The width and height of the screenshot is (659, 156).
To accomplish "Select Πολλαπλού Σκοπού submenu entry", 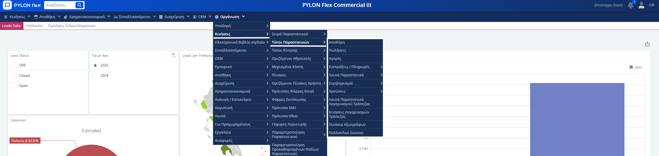I will click(x=355, y=133).
